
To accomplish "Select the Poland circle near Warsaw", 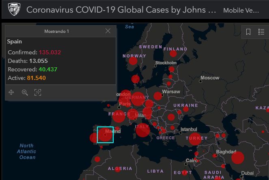I will click(x=158, y=96).
